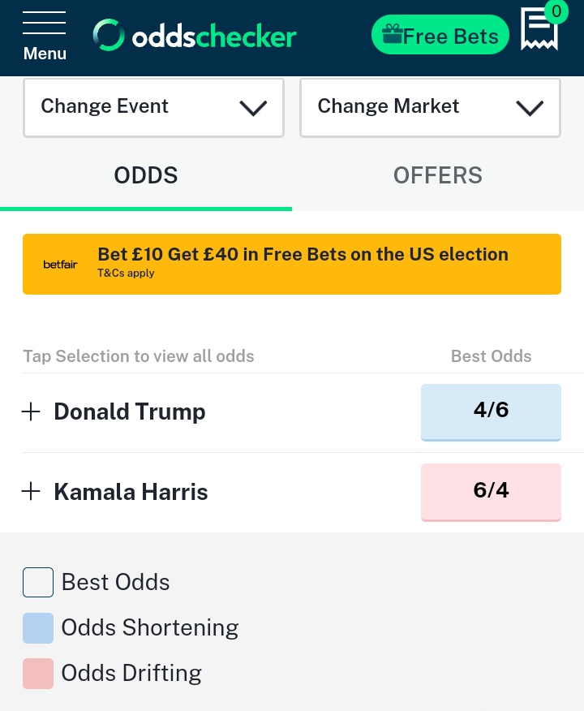The height and width of the screenshot is (711, 584).
Task: Switch to the ODDS tab
Action: 146,175
